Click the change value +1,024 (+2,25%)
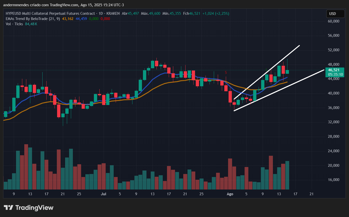The width and height of the screenshot is (349, 217). (216, 13)
